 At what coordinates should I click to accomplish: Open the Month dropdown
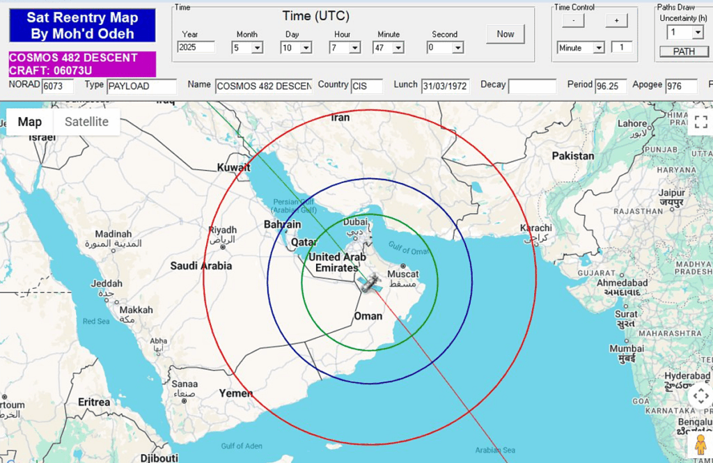coord(257,47)
